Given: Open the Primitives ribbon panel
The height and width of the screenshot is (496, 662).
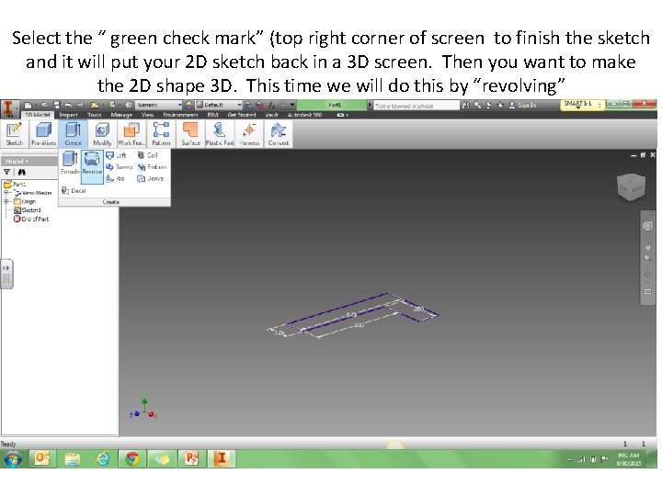Looking at the screenshot, I should pos(43,134).
